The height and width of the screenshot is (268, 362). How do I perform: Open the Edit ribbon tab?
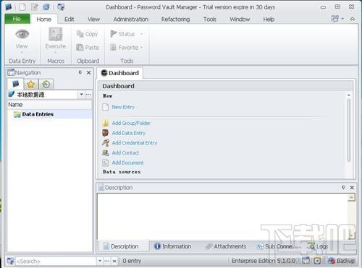click(x=70, y=19)
